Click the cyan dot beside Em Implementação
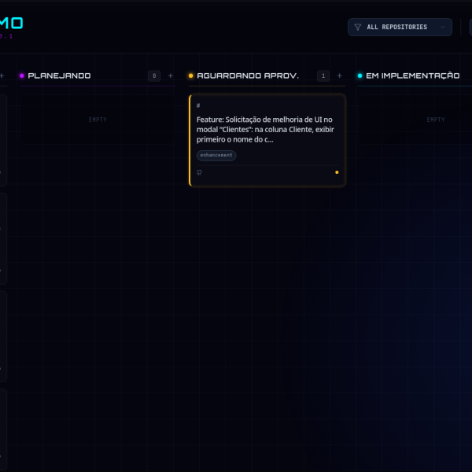The width and height of the screenshot is (472, 472). pos(360,76)
